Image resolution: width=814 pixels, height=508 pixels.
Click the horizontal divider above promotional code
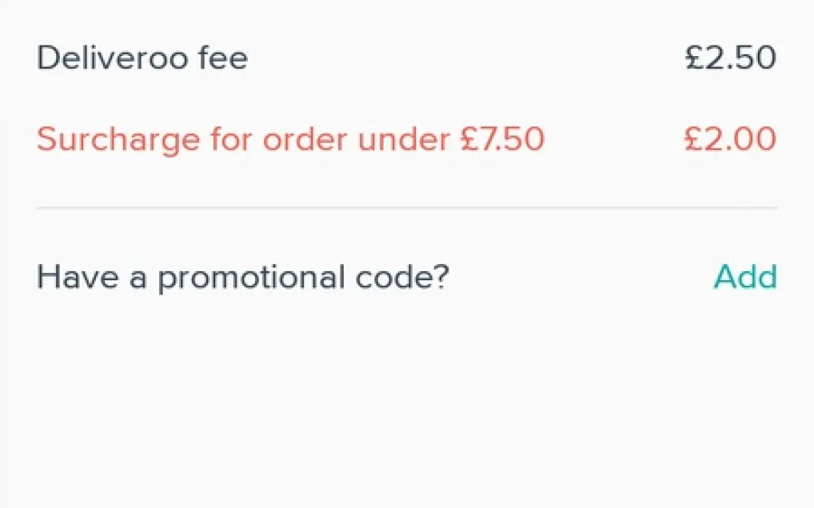407,208
